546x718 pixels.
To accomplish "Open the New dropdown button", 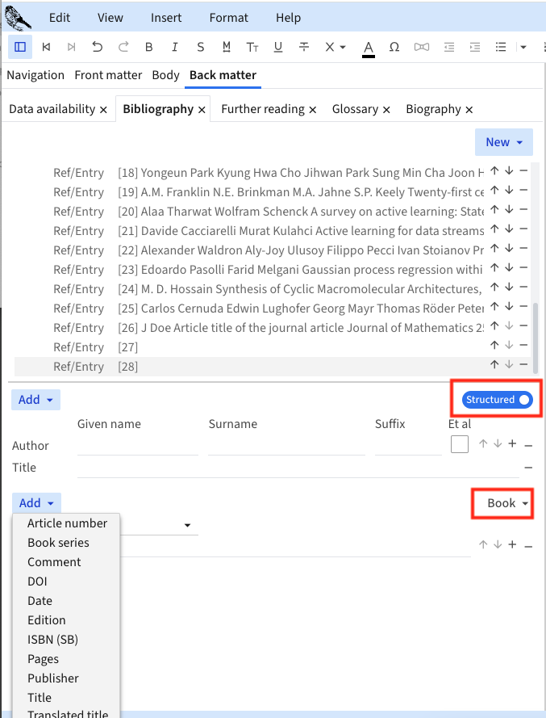I will [x=504, y=142].
